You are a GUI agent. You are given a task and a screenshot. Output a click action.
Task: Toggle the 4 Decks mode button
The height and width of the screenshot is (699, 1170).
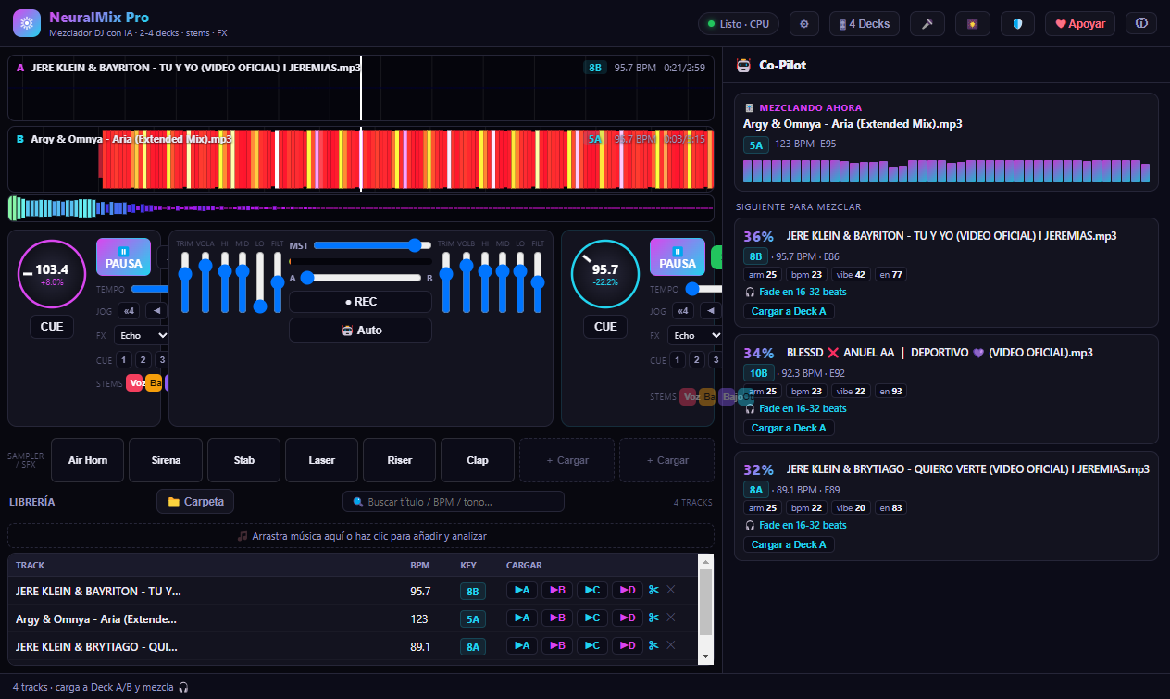coord(865,24)
